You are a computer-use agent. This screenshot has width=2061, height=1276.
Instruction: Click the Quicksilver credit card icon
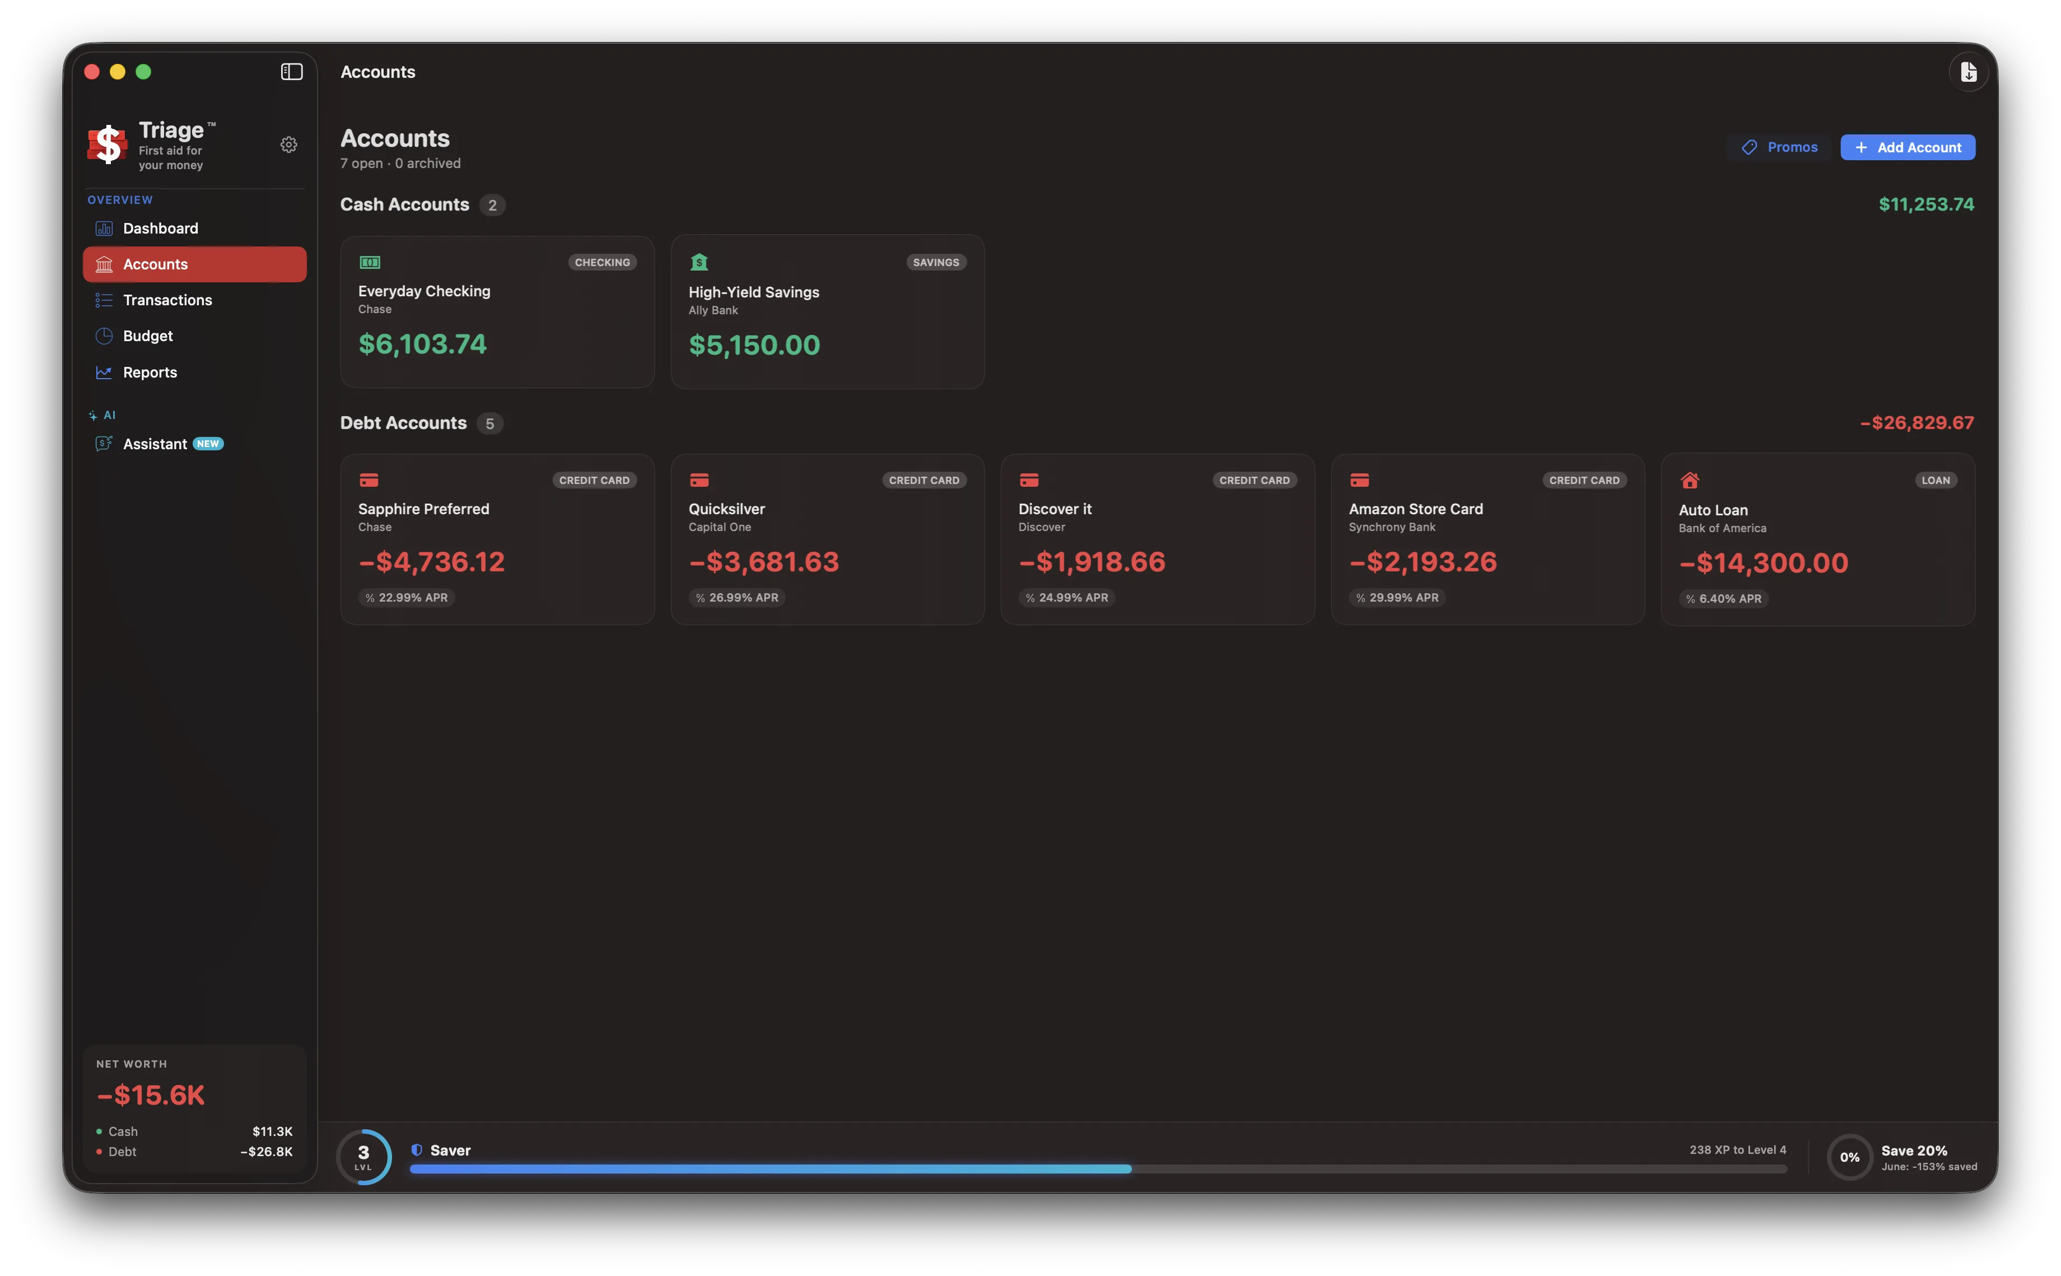coord(698,480)
